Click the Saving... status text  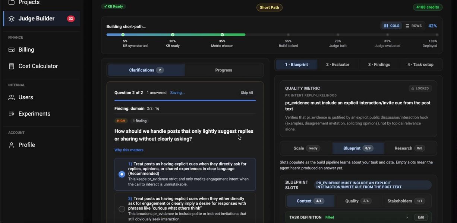pos(177,93)
